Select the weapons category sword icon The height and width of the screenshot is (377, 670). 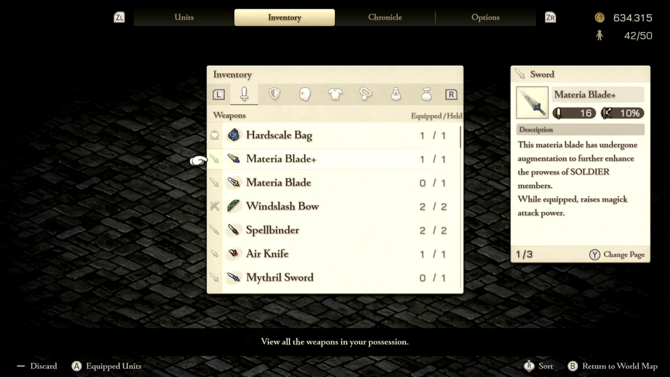pyautogui.click(x=244, y=94)
